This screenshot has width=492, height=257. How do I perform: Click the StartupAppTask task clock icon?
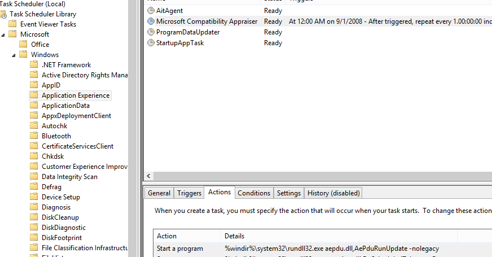click(x=151, y=43)
